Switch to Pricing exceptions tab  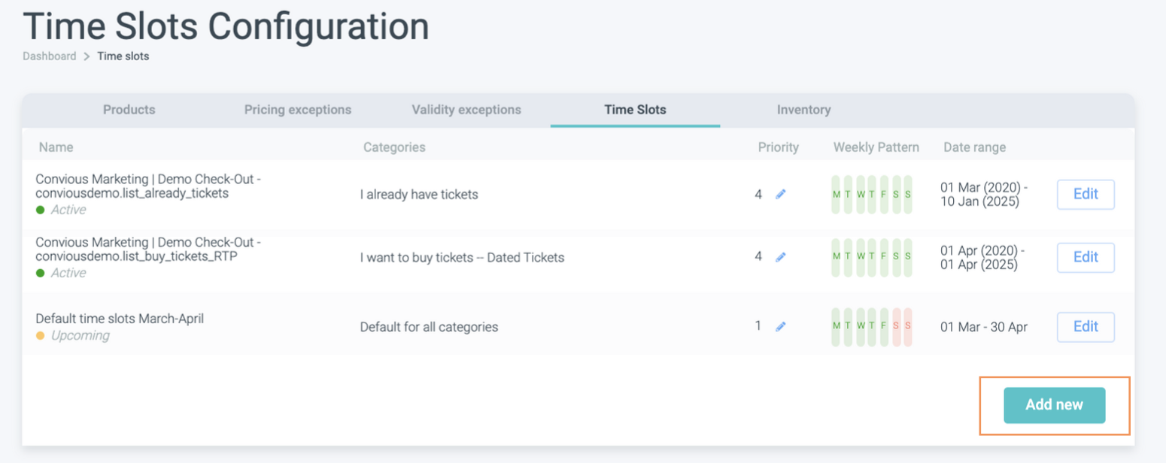point(298,110)
